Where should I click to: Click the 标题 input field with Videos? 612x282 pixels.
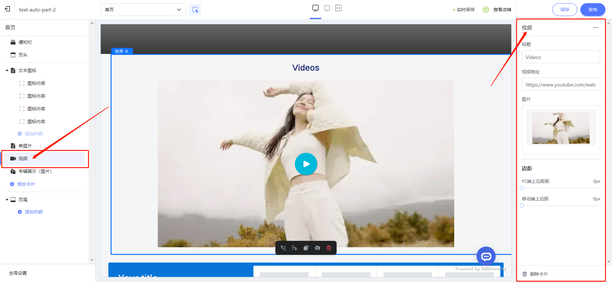[x=561, y=57]
